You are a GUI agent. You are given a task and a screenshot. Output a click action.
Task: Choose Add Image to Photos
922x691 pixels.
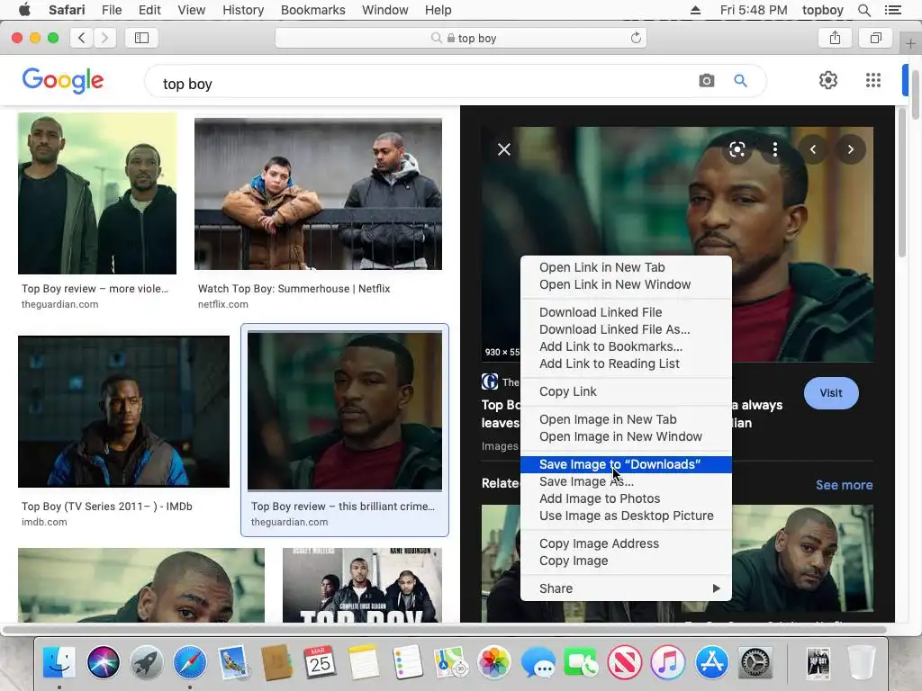(627, 498)
